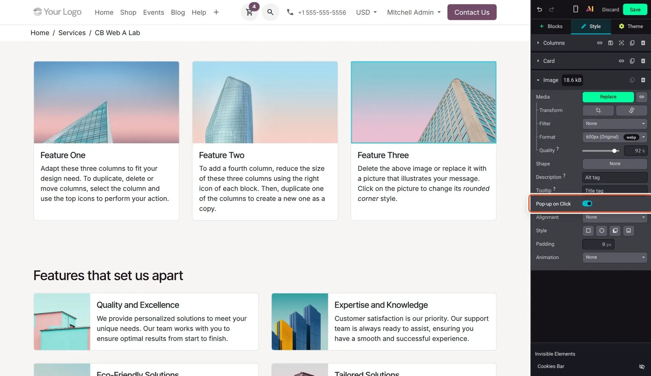Open the USD currency dropdown
This screenshot has height=376, width=651.
(x=366, y=12)
